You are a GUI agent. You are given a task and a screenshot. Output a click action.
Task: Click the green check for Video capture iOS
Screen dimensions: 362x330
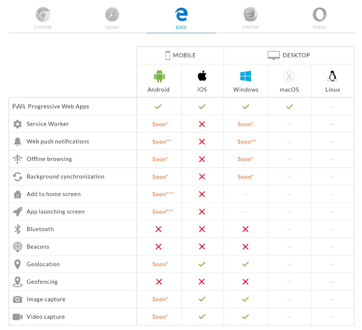(202, 317)
